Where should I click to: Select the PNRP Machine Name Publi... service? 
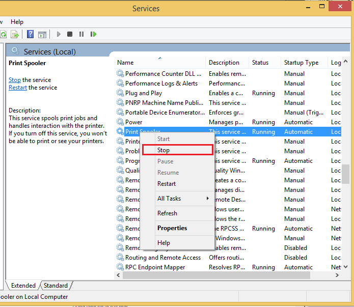(x=228, y=103)
